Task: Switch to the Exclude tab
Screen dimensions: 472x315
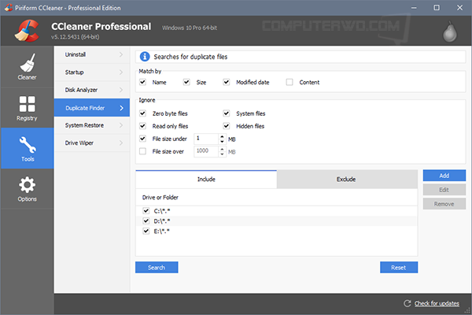Action: coord(347,180)
